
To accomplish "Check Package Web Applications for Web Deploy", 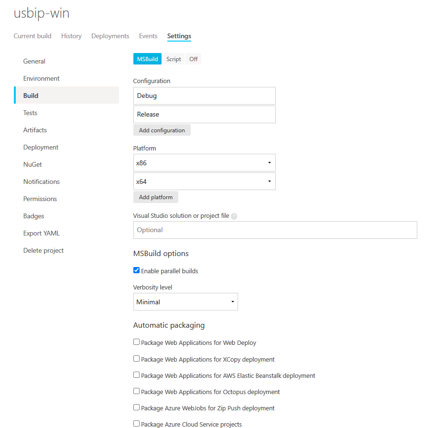I will (x=136, y=342).
